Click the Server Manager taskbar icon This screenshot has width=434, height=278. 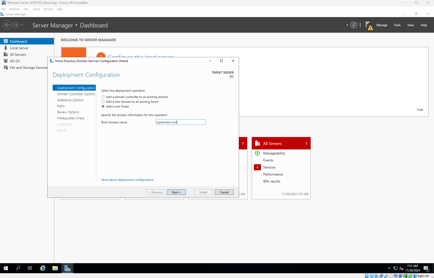point(67,268)
